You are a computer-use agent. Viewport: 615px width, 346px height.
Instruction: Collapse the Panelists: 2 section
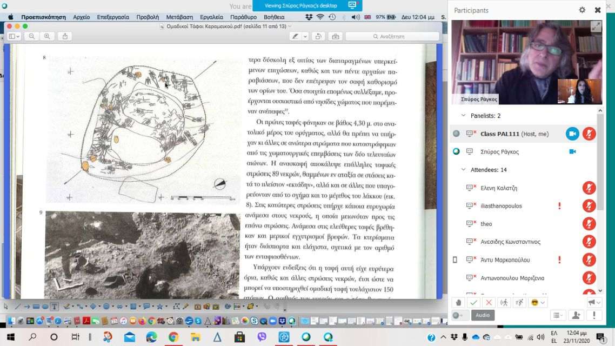463,116
